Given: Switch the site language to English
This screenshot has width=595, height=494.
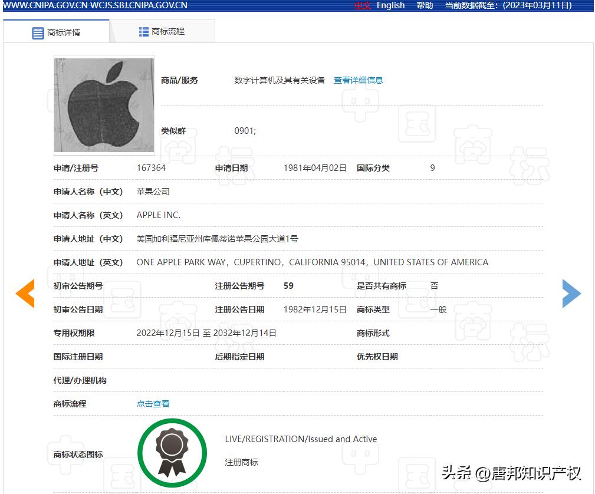Looking at the screenshot, I should [x=390, y=5].
